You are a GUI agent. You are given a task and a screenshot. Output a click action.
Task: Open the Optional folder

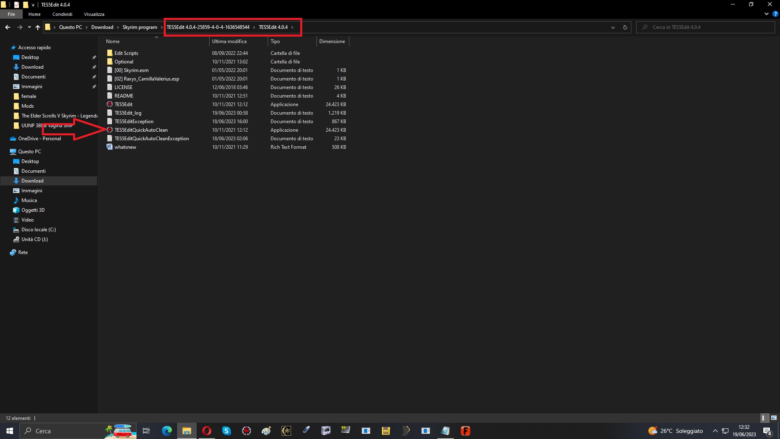pyautogui.click(x=123, y=62)
